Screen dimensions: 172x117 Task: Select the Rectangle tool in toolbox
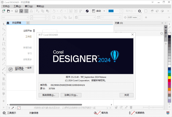click(3, 44)
